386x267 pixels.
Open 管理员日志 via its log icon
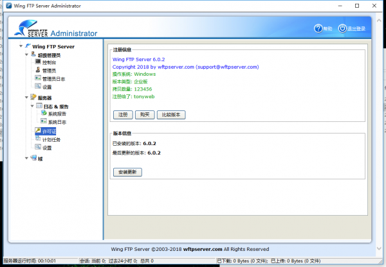(38, 78)
